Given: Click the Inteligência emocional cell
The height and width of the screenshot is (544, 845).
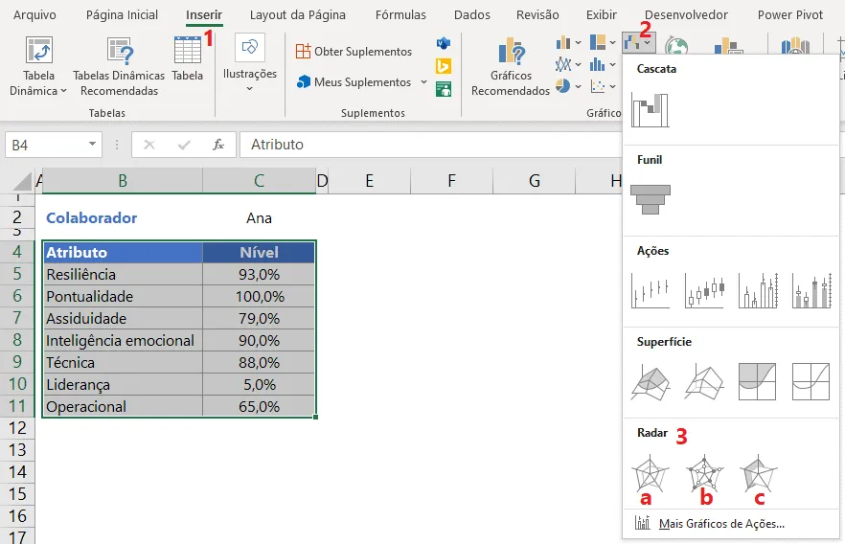Looking at the screenshot, I should (x=123, y=340).
